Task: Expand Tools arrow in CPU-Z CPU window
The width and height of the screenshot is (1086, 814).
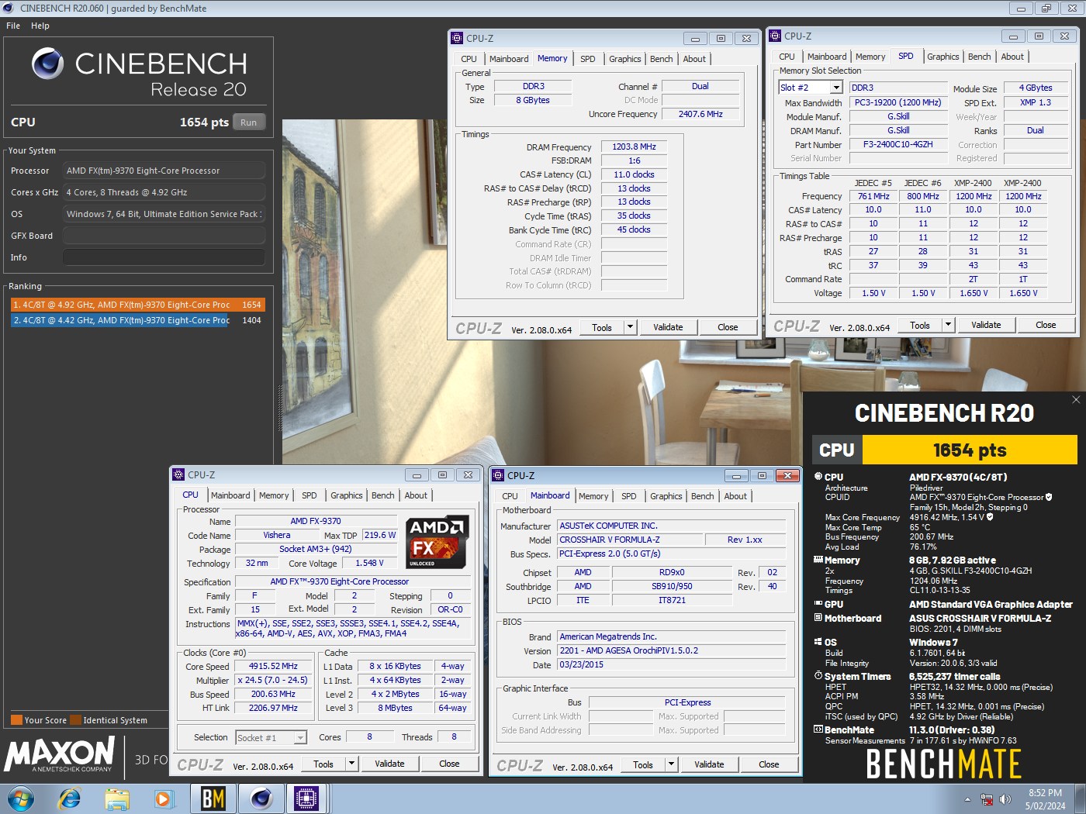Action: pos(352,764)
